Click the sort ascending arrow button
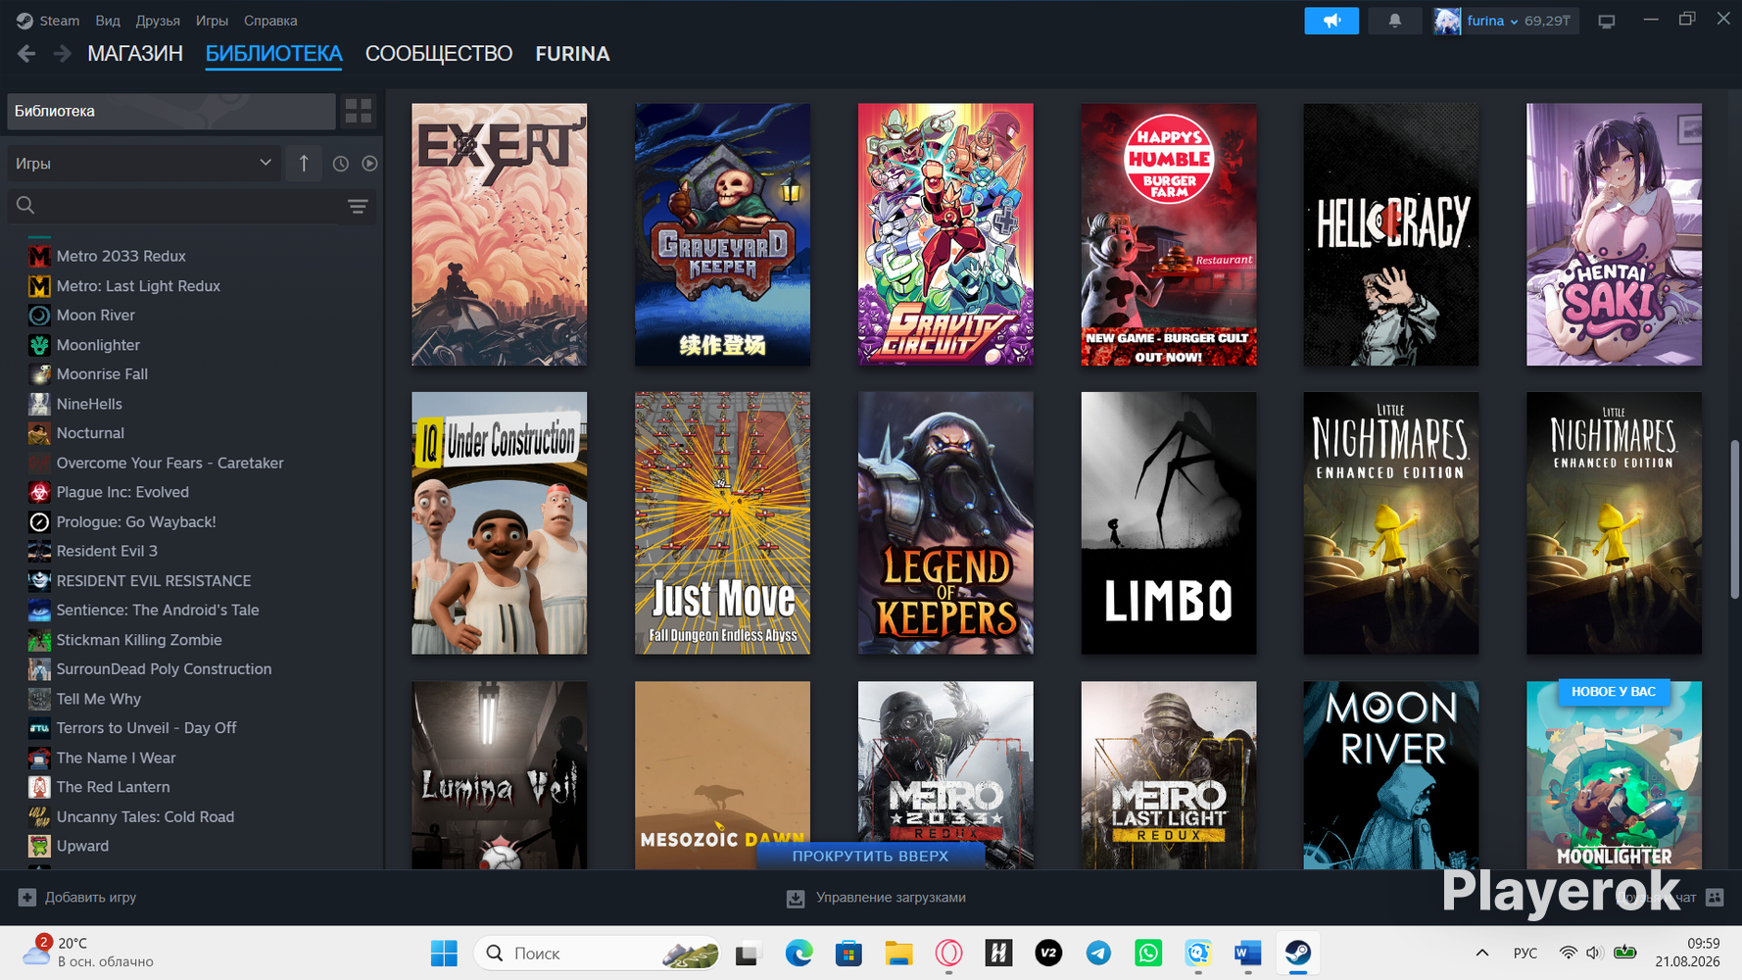 [304, 164]
